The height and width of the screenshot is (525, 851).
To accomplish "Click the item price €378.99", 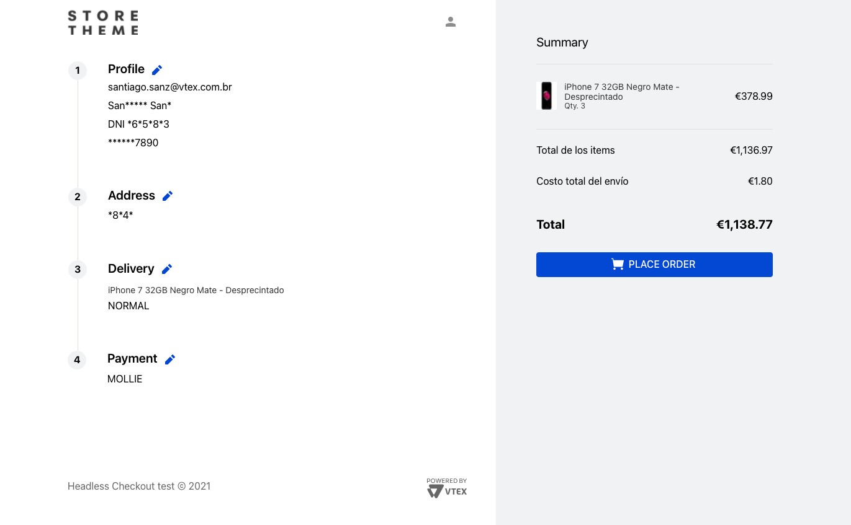I will click(x=754, y=96).
